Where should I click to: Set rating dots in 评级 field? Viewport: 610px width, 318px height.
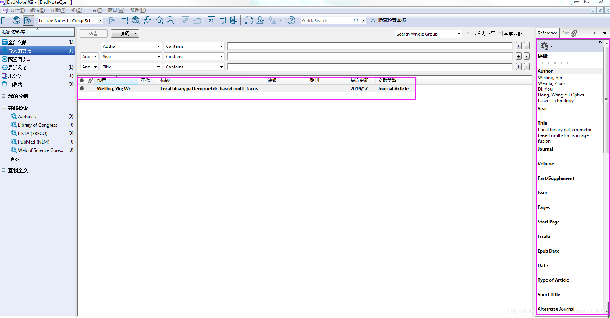click(555, 63)
